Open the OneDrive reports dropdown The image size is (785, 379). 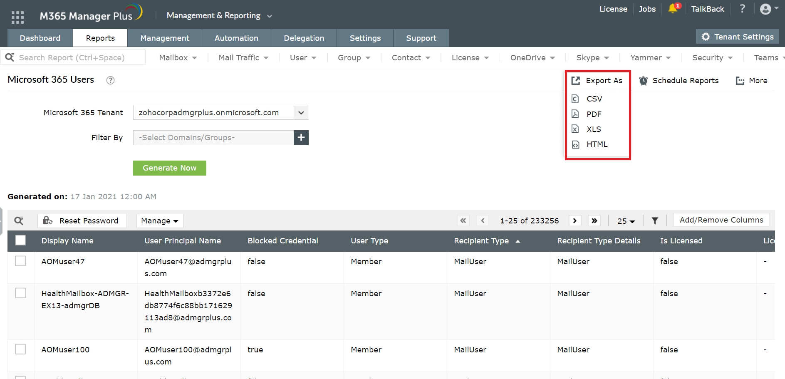tap(532, 58)
